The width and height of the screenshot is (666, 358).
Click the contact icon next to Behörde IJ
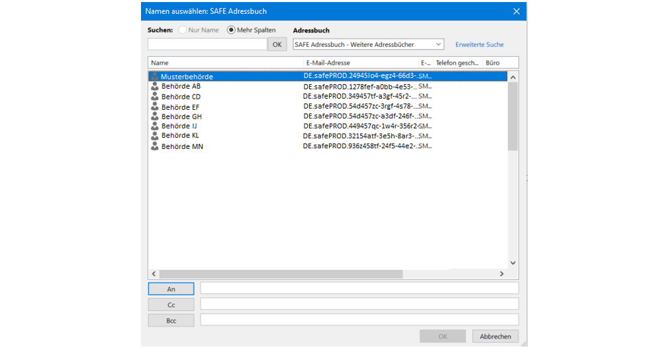[x=155, y=126]
